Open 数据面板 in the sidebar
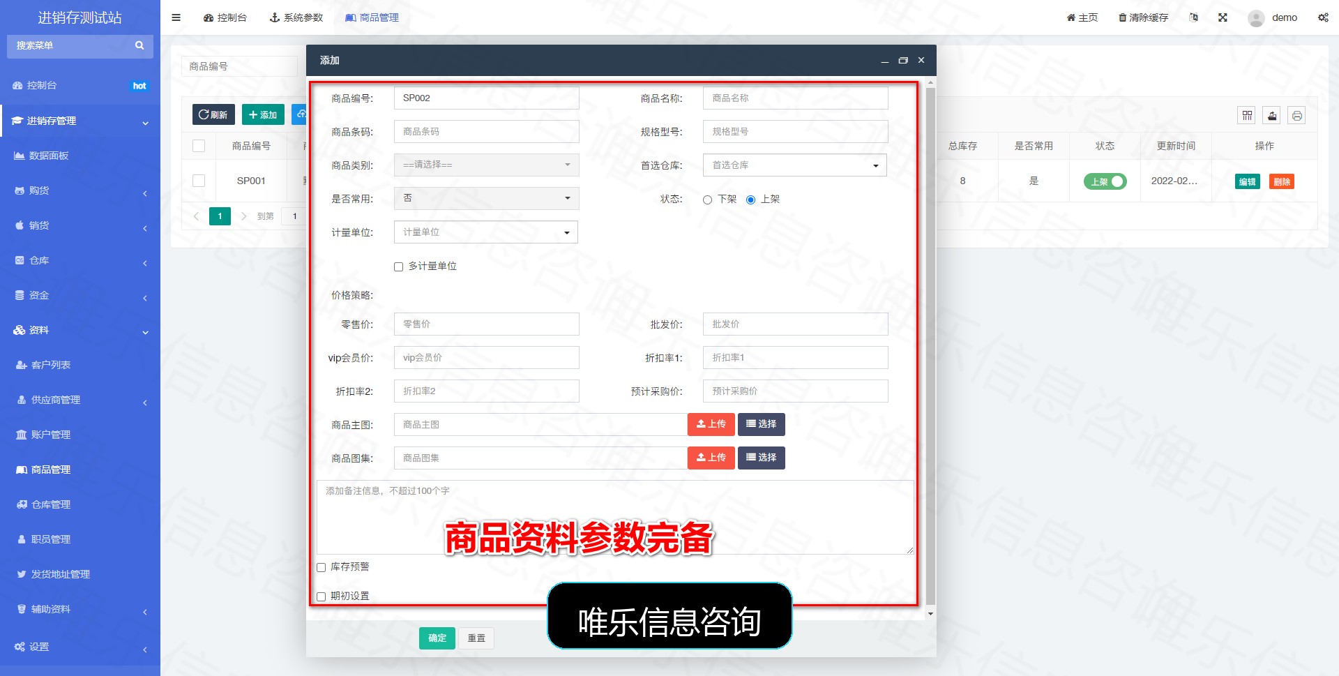Viewport: 1339px width, 676px height. 49,156
